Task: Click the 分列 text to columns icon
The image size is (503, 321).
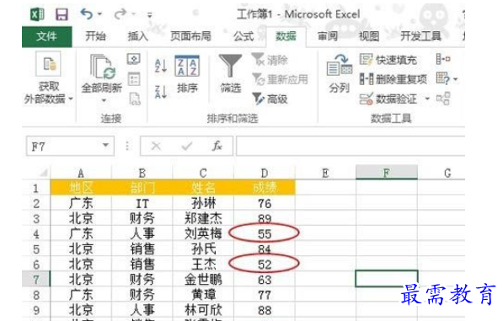Action: pos(340,74)
